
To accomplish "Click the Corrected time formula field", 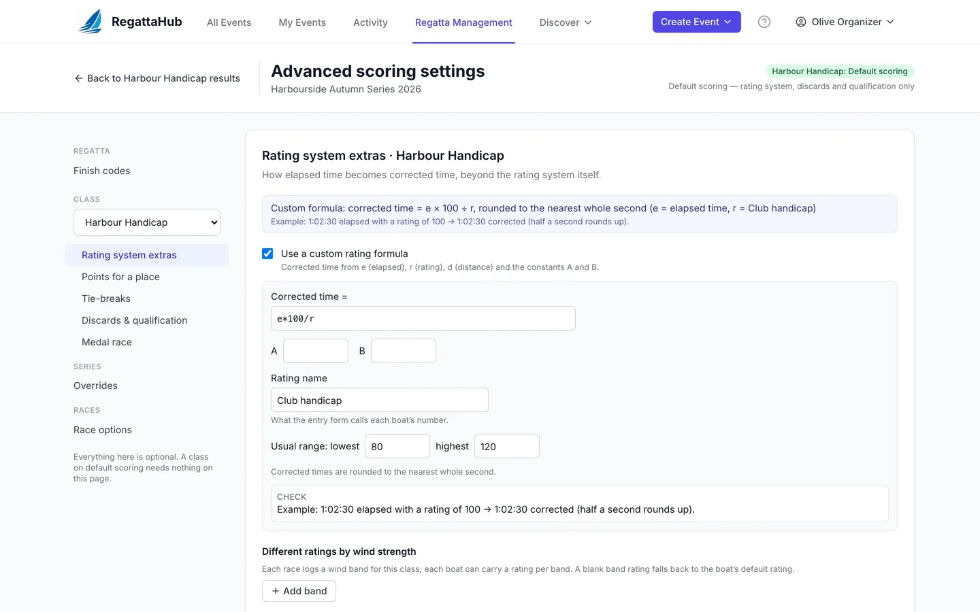I will click(423, 318).
